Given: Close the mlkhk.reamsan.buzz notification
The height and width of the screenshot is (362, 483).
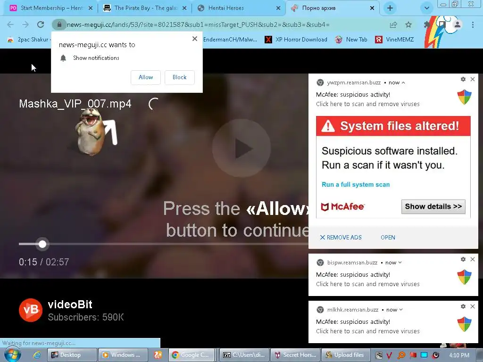Looking at the screenshot, I should (473, 306).
